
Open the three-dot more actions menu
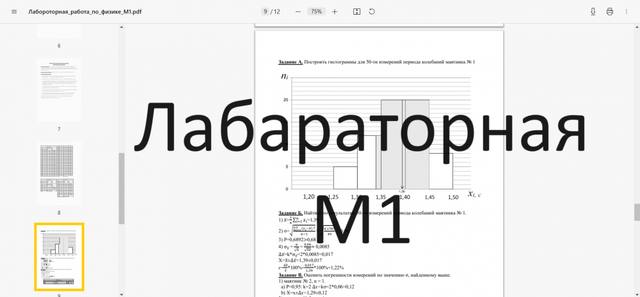coord(626,12)
